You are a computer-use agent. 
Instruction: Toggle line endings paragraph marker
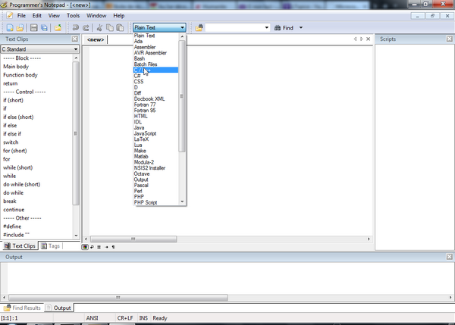click(x=113, y=246)
